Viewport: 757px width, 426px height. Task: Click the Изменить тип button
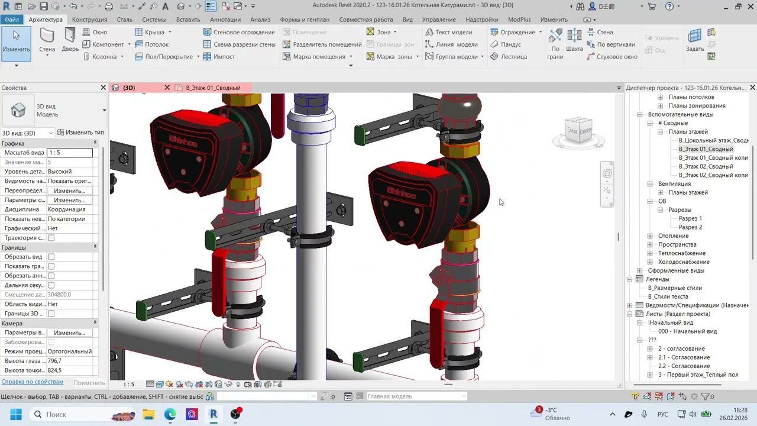80,133
